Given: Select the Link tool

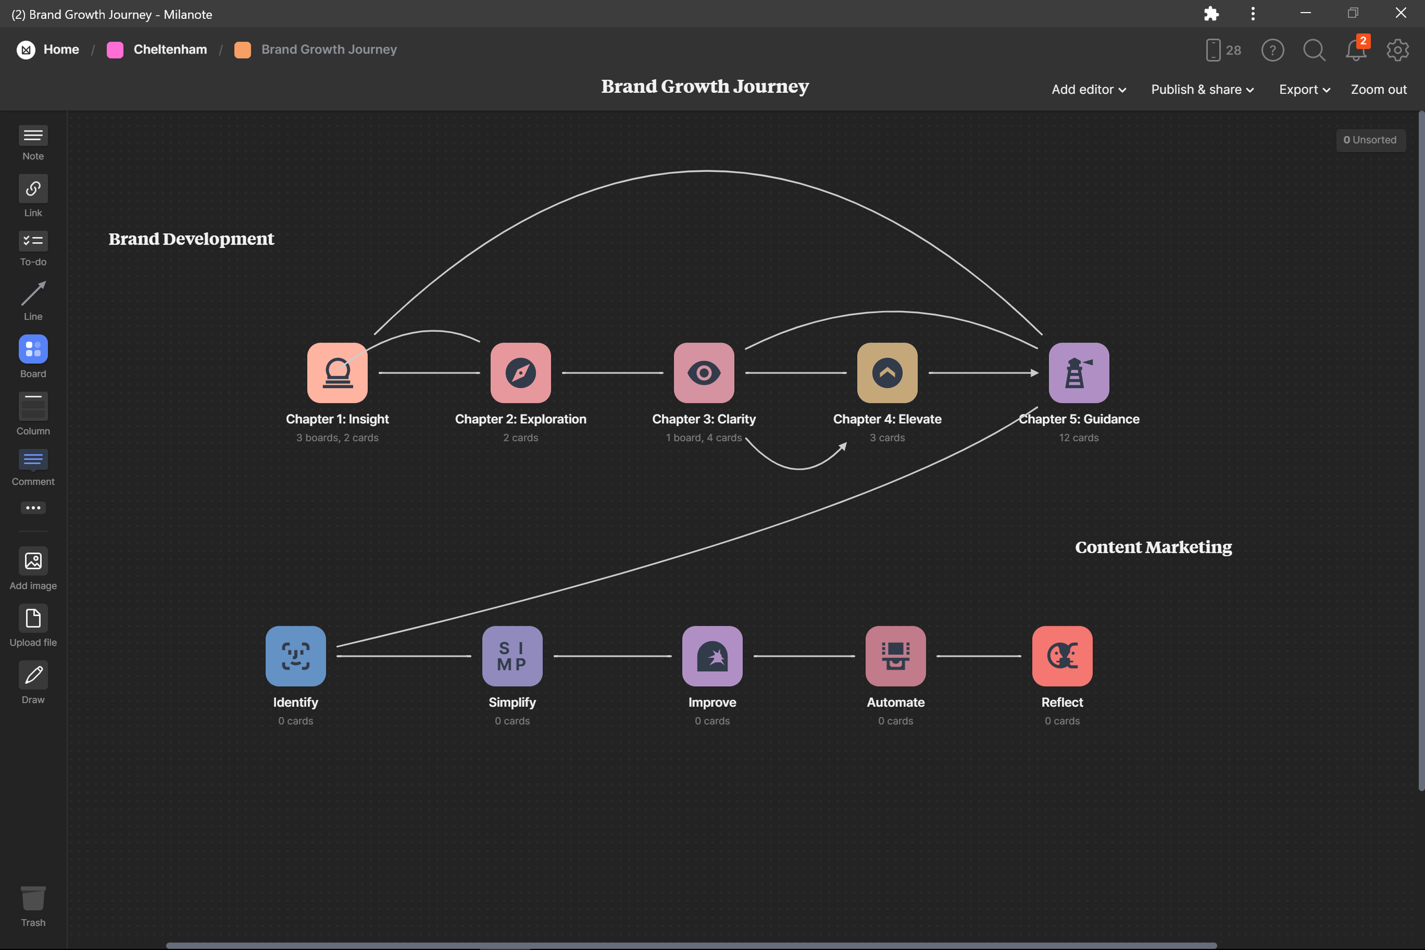Looking at the screenshot, I should (32, 190).
